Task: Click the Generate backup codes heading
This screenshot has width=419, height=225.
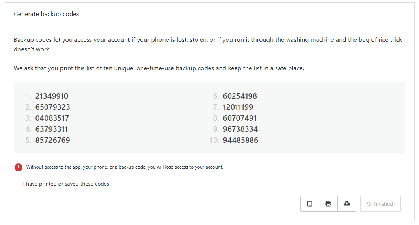Action: (46, 14)
